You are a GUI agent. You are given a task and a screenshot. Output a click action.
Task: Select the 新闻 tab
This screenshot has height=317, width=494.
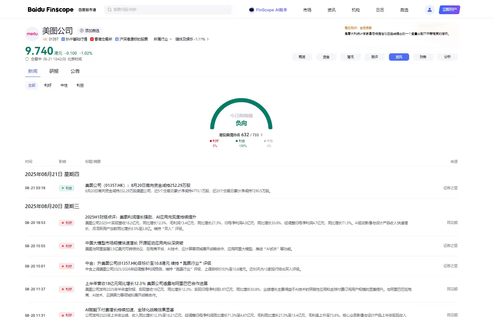(x=33, y=71)
